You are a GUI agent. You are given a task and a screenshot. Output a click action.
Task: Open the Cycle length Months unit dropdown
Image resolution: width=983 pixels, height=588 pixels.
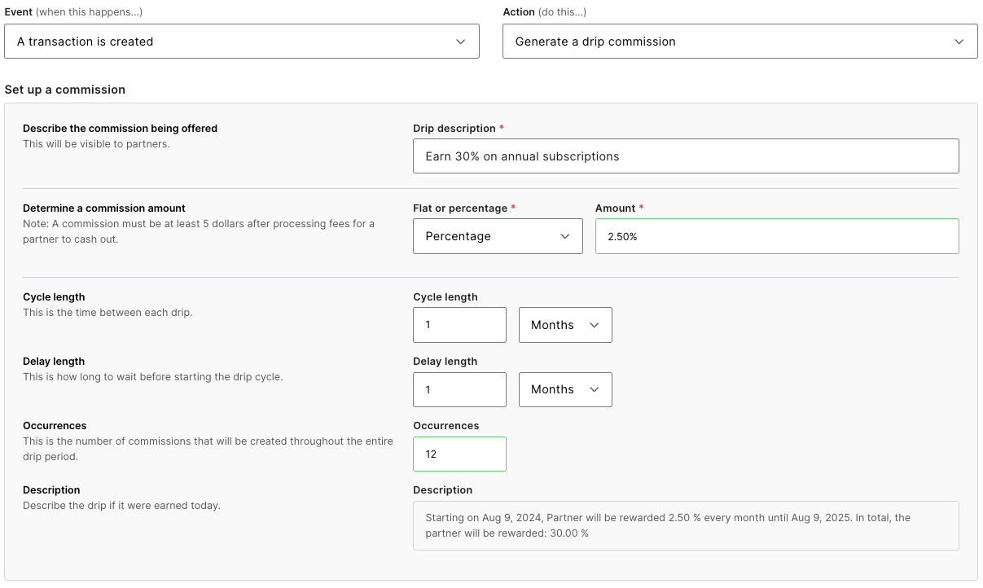[x=565, y=325]
